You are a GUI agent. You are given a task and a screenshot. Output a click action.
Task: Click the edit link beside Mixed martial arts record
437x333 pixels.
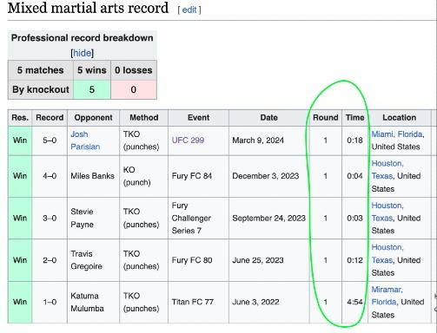(189, 10)
